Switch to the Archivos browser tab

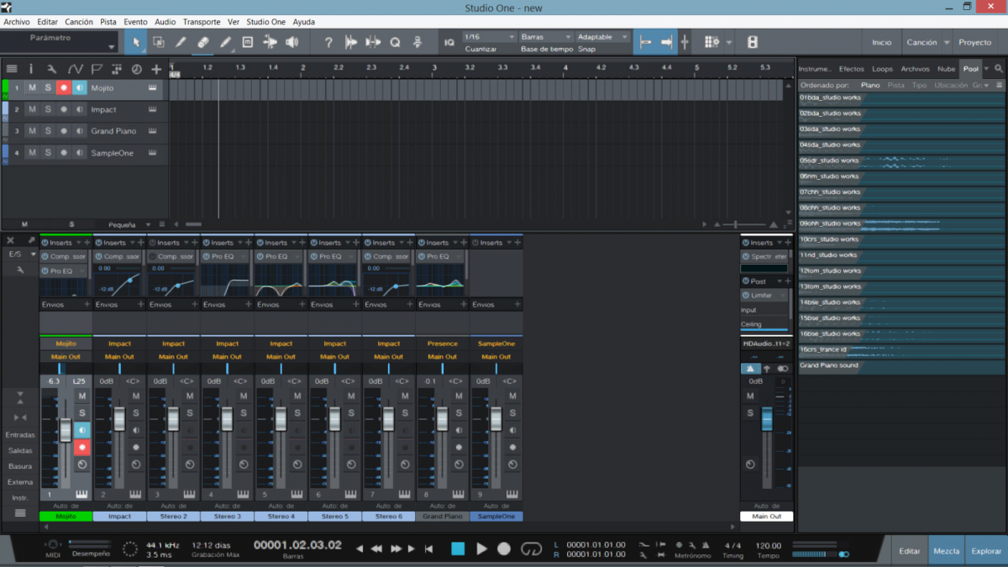coord(915,69)
